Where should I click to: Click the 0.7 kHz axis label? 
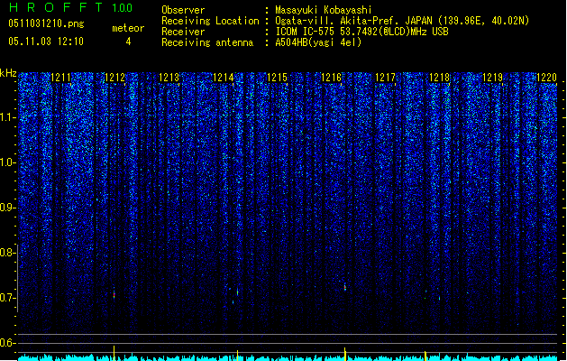pos(8,298)
